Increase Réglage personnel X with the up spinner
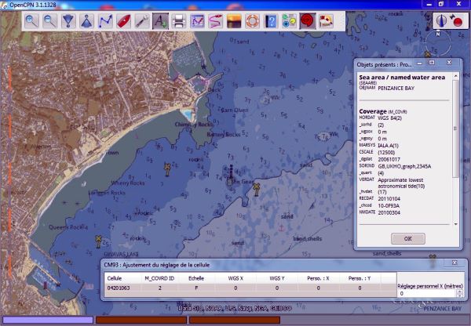This screenshot has width=471, height=326. [459, 292]
